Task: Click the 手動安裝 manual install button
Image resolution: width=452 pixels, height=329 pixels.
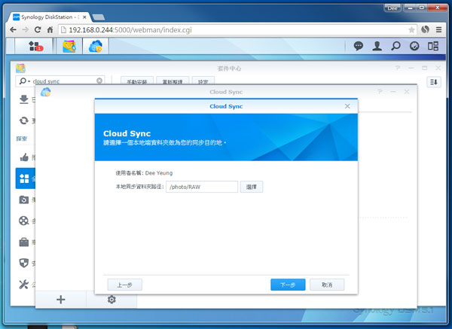Action: coord(136,81)
